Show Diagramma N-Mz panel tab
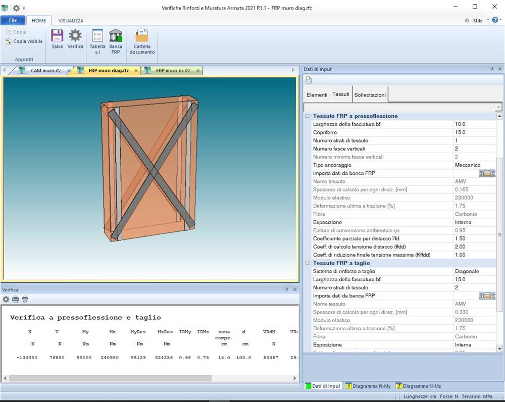Screen dimensions: 505x402 [418, 386]
